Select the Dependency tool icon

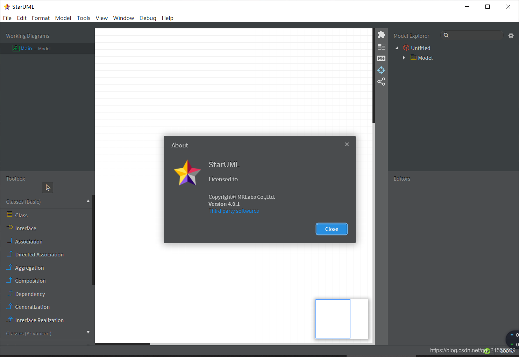pyautogui.click(x=10, y=293)
